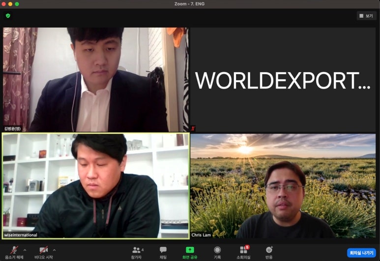Open the 채팅 chat panel
Viewport: 380px width, 261px height.
163,252
